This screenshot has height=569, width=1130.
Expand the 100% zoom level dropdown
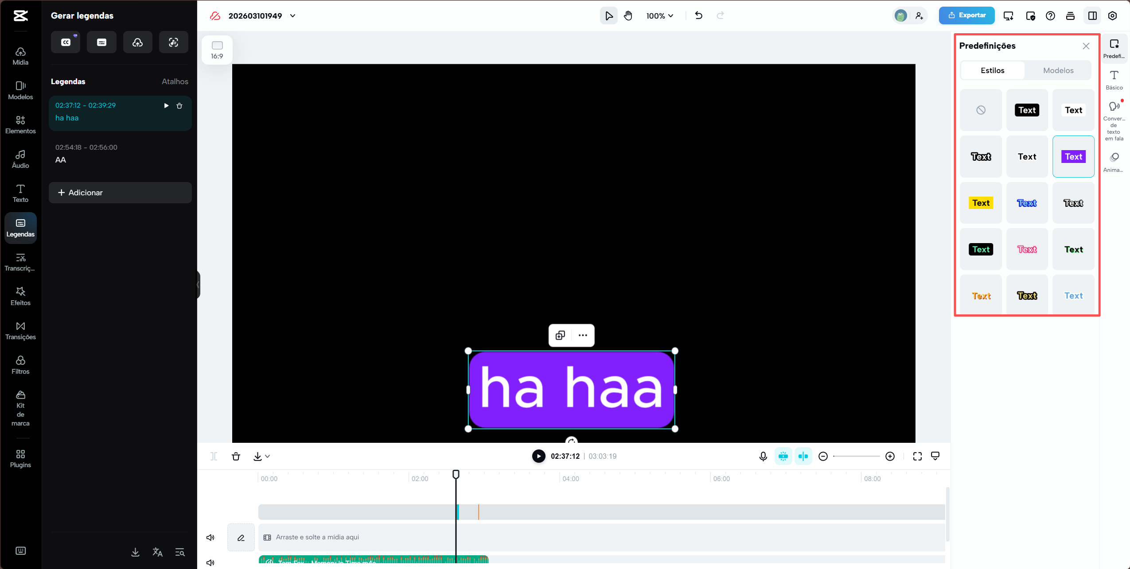coord(659,15)
